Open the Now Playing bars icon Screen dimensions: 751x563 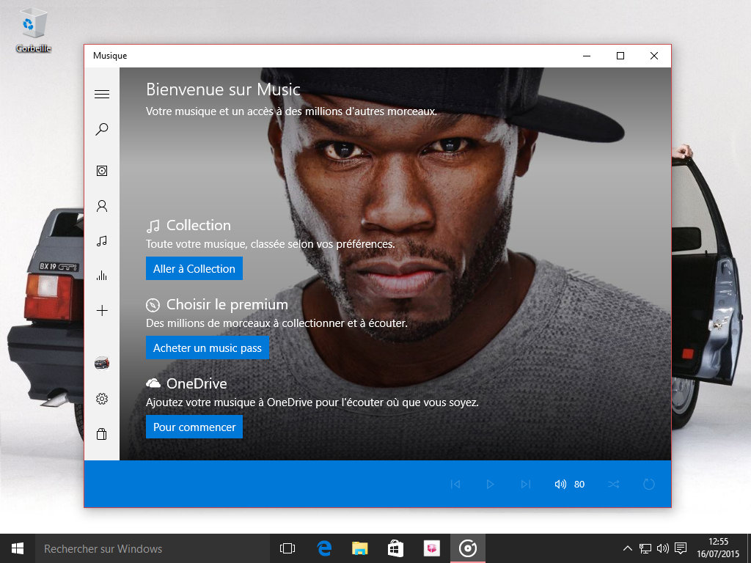point(102,276)
